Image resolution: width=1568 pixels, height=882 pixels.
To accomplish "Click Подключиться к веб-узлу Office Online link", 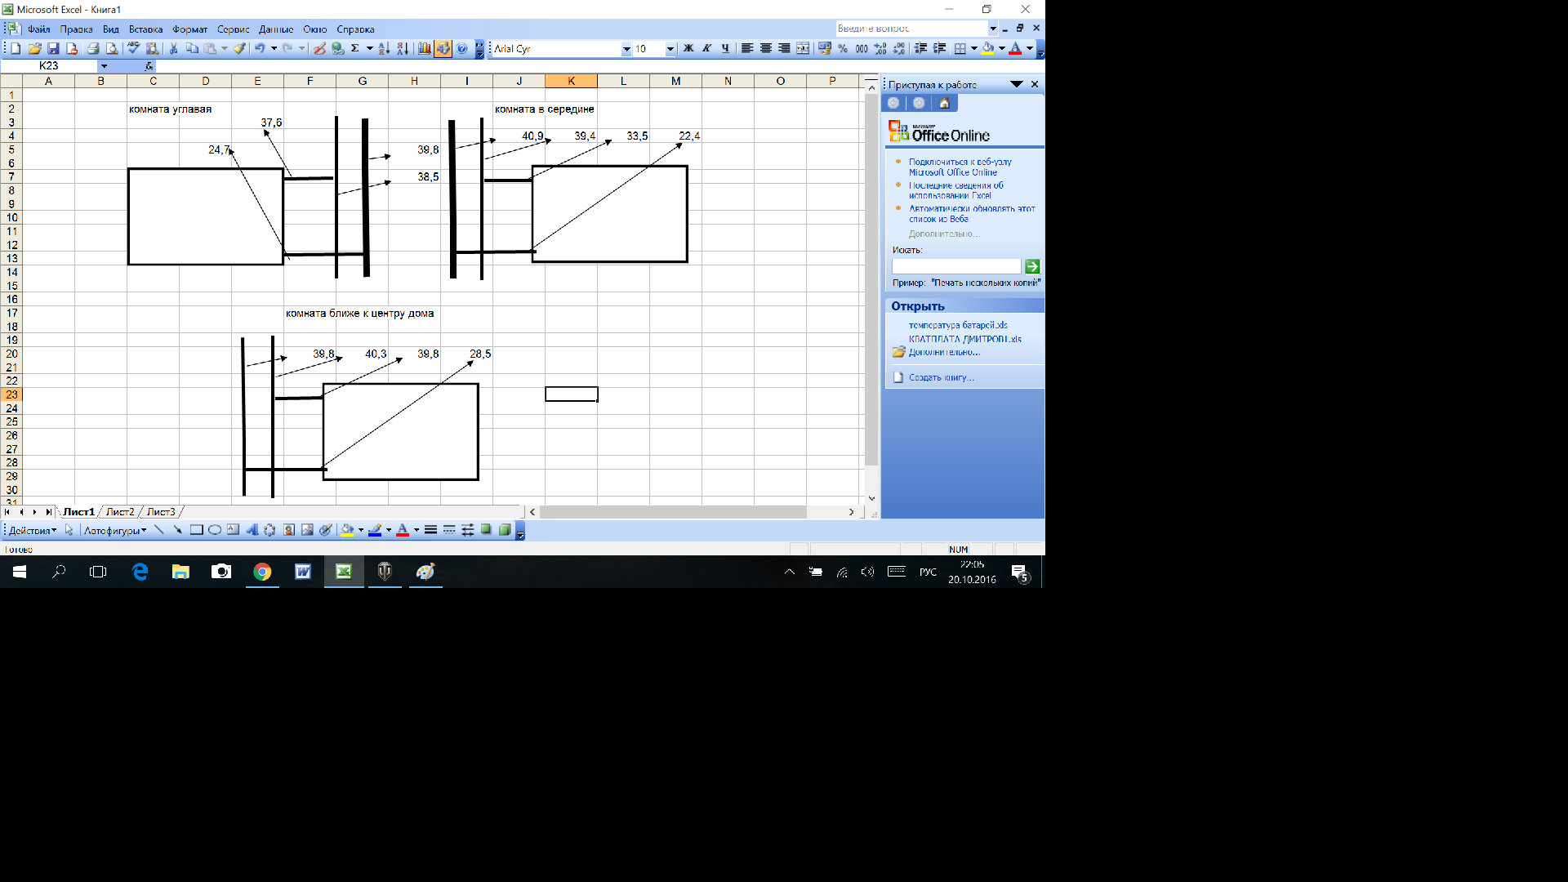I will 960,167.
